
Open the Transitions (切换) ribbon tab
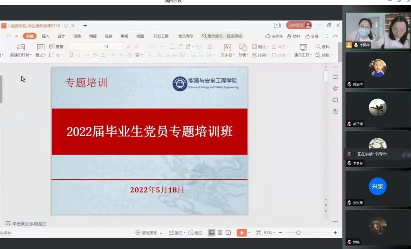click(77, 36)
